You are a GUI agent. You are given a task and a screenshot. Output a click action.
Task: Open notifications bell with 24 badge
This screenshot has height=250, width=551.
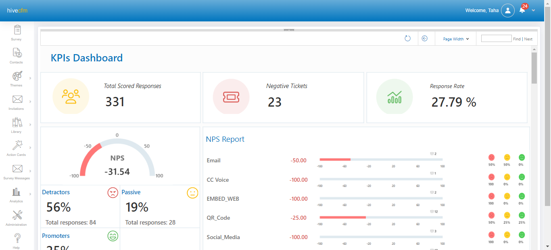point(523,10)
